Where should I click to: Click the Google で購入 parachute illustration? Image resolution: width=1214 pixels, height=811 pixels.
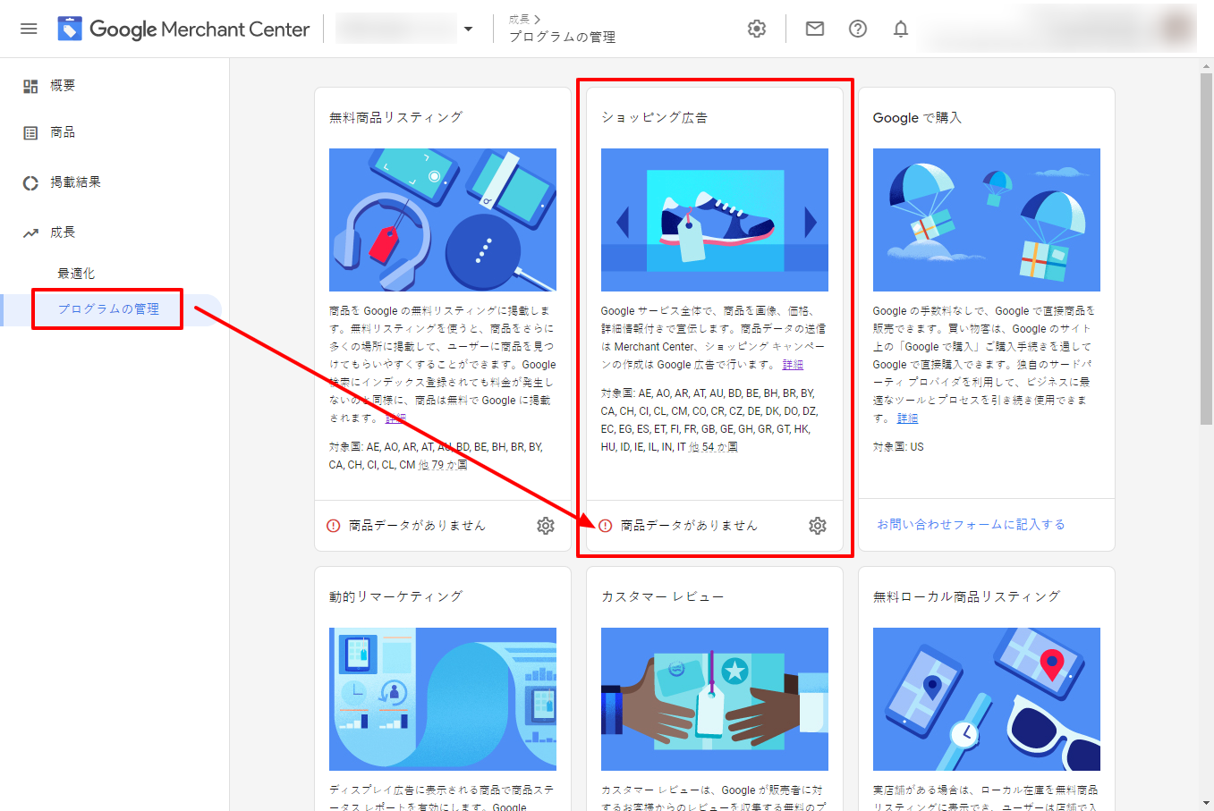[x=987, y=220]
